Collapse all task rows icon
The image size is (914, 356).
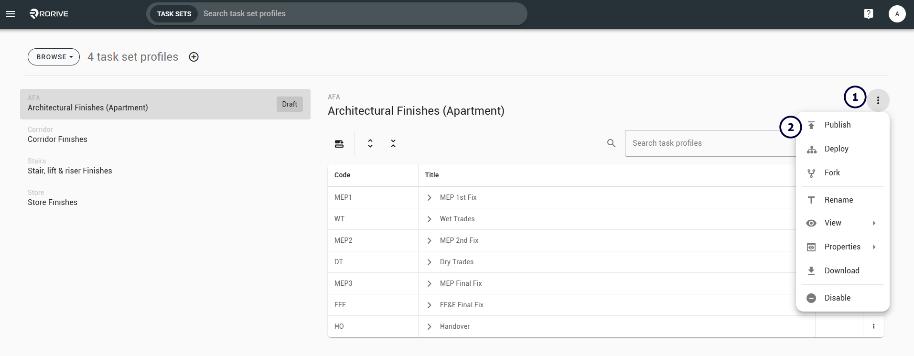click(393, 143)
